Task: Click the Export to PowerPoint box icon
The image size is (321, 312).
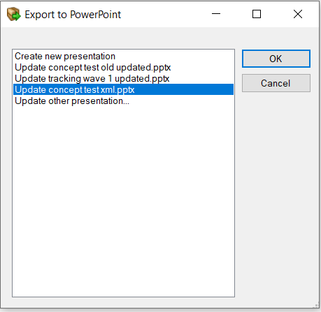Action: click(14, 14)
